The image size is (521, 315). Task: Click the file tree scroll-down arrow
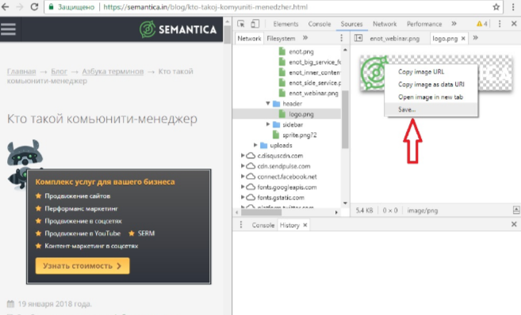[x=345, y=203]
